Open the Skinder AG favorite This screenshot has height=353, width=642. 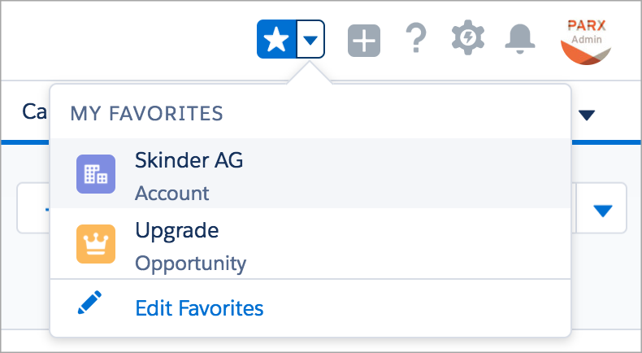(x=189, y=160)
